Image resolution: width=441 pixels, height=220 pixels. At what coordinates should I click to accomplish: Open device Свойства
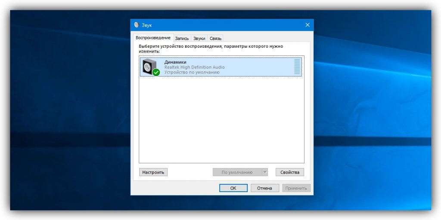[289, 172]
